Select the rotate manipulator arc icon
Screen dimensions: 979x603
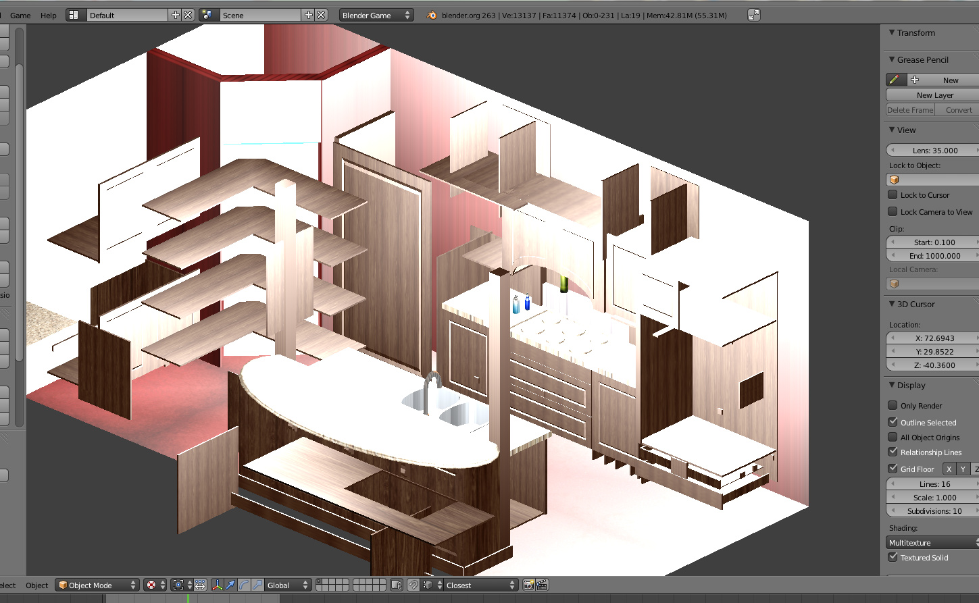[244, 585]
